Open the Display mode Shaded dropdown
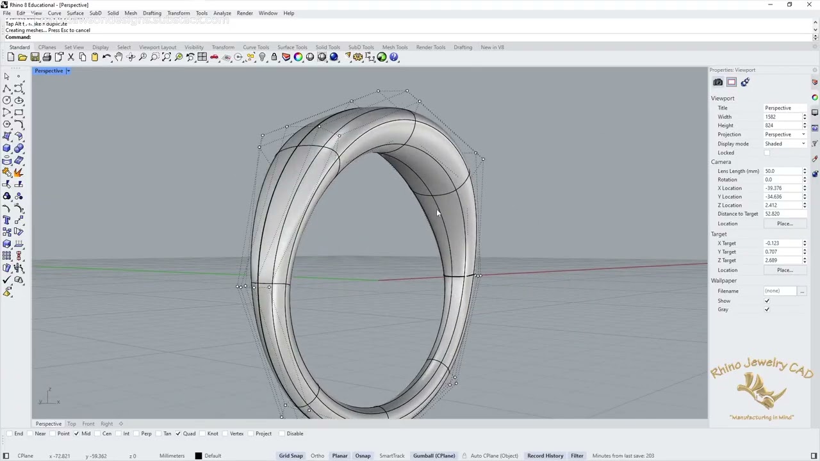The height and width of the screenshot is (461, 820). tap(785, 143)
